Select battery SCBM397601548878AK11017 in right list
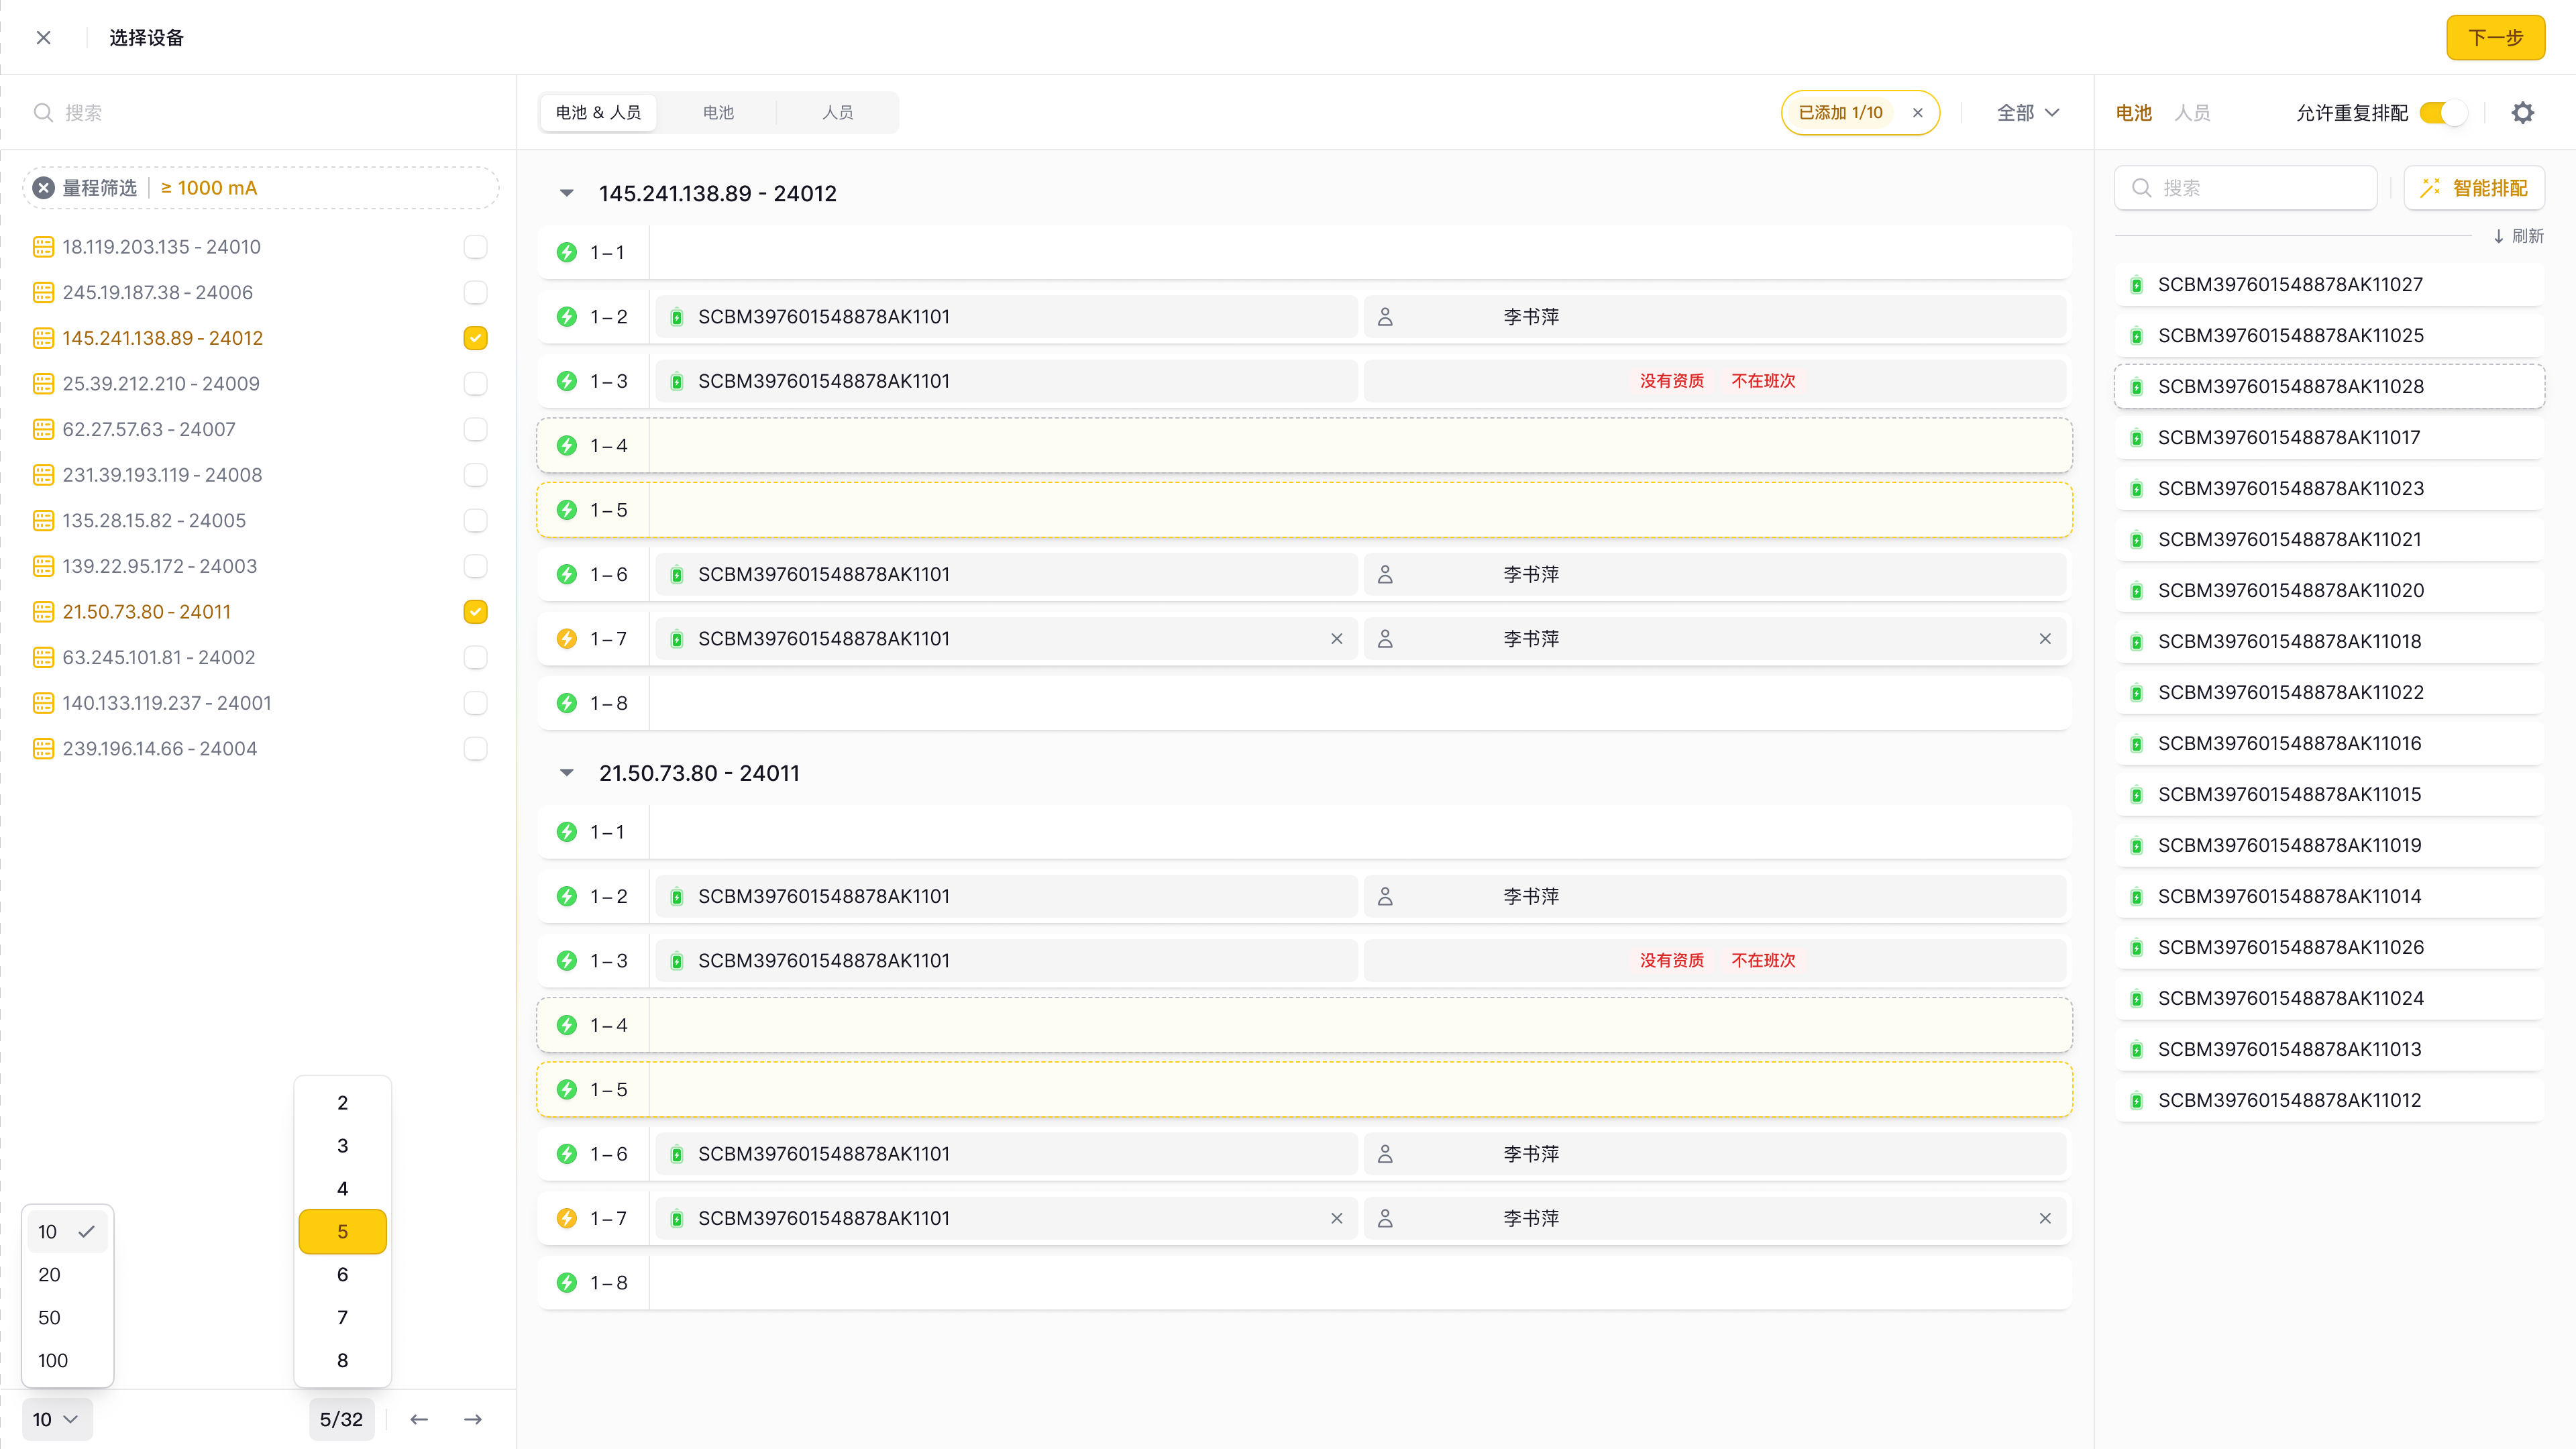This screenshot has height=1449, width=2576. point(2329,438)
